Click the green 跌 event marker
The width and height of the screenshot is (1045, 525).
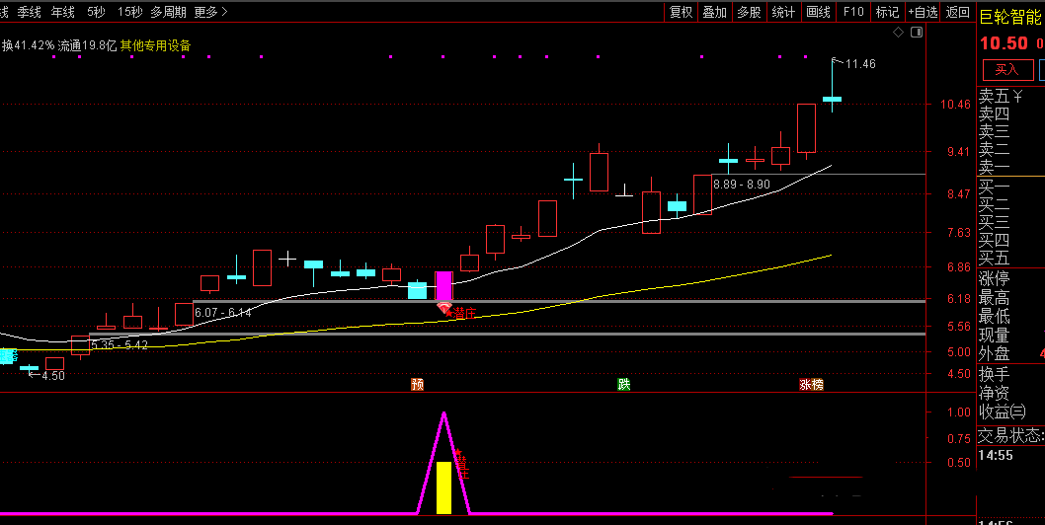tap(623, 384)
